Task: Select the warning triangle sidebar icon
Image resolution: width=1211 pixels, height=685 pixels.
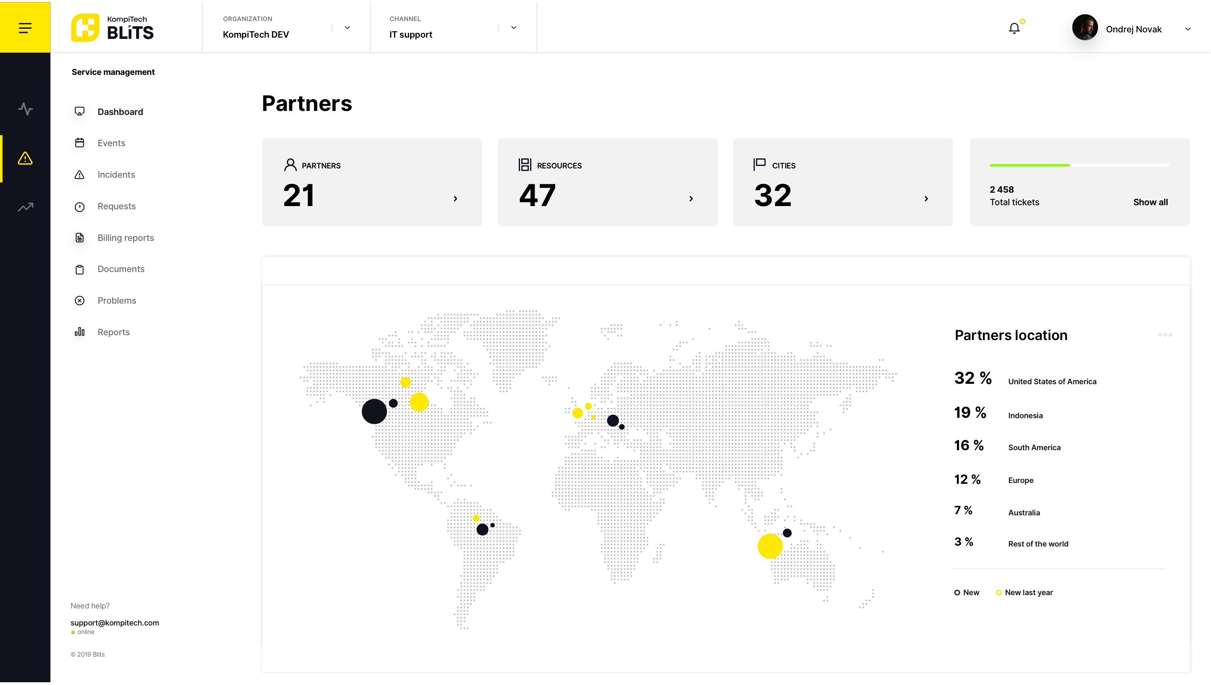Action: click(x=26, y=158)
